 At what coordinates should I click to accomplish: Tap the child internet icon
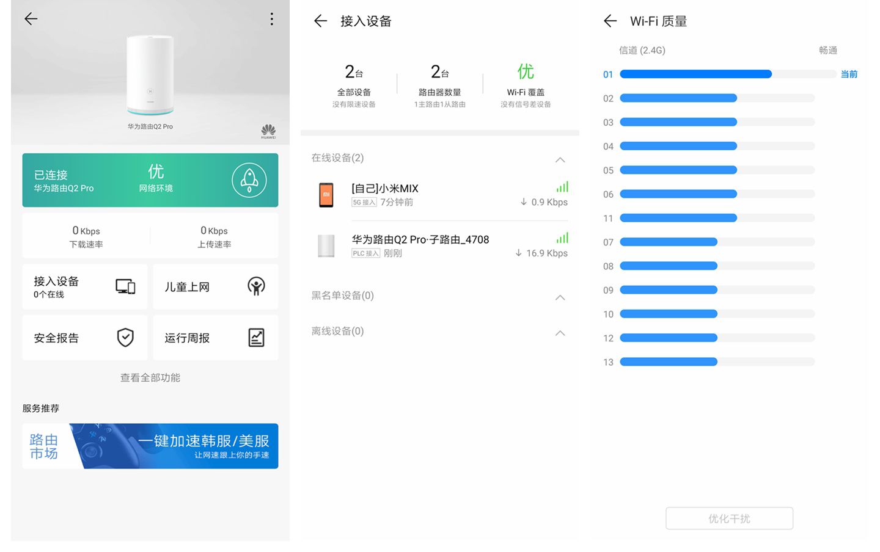coord(256,286)
